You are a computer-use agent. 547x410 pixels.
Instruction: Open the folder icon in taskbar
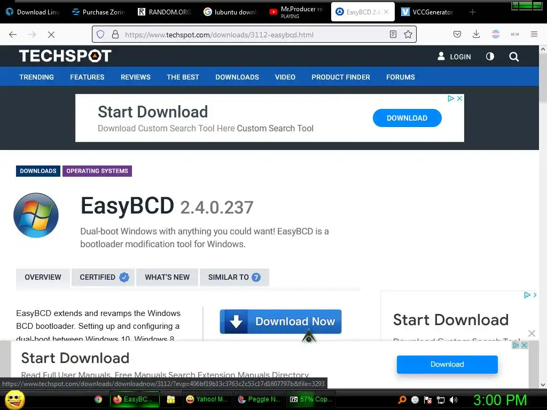(170, 399)
